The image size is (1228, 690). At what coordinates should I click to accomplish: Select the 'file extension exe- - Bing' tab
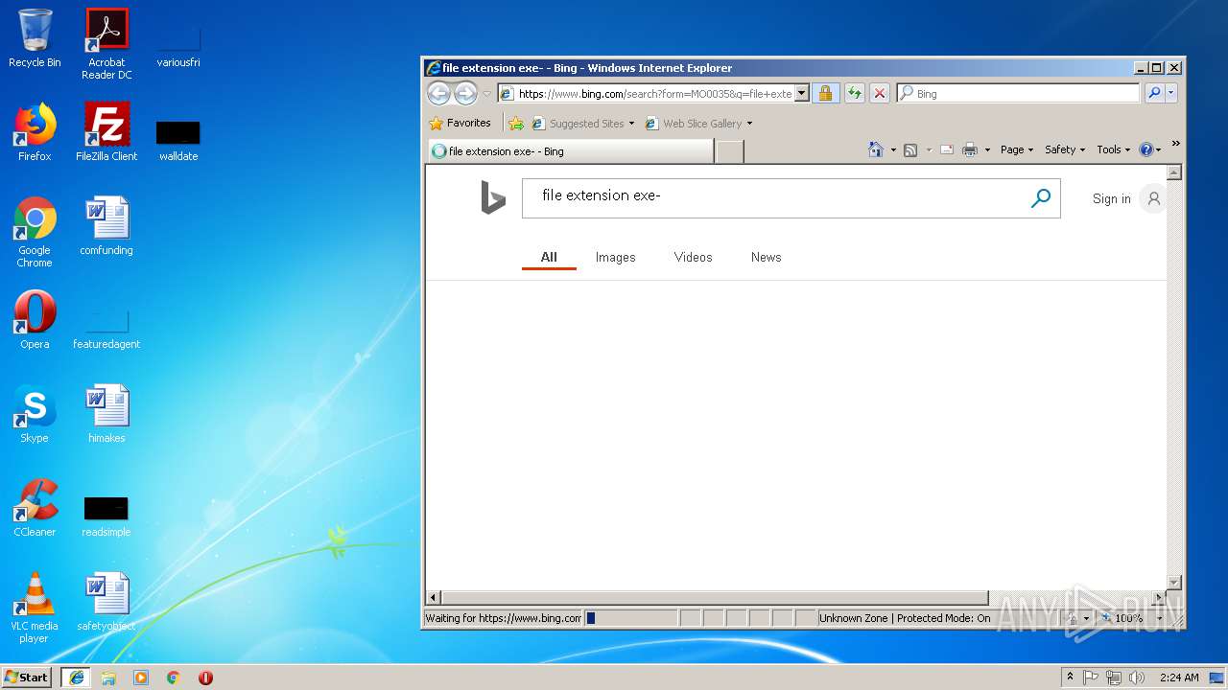(x=570, y=151)
